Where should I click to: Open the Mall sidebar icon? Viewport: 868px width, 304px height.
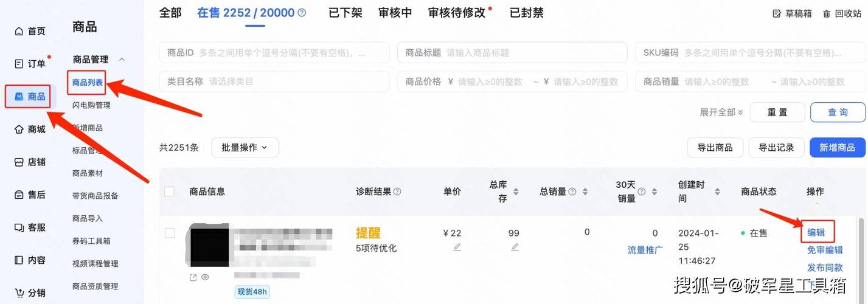[19, 129]
